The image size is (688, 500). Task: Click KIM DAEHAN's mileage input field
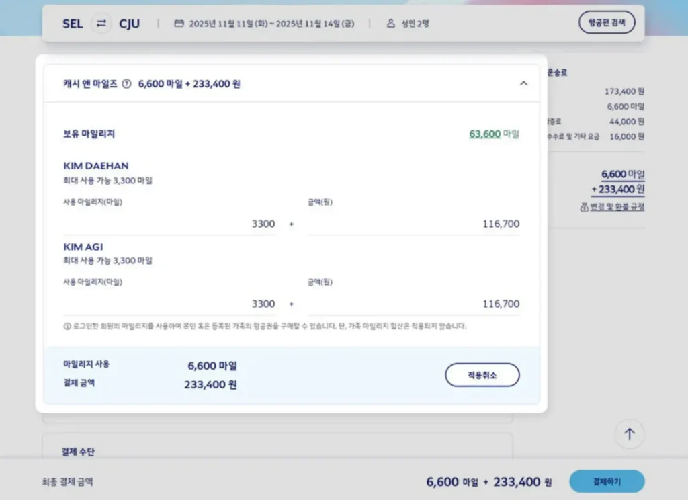(169, 224)
